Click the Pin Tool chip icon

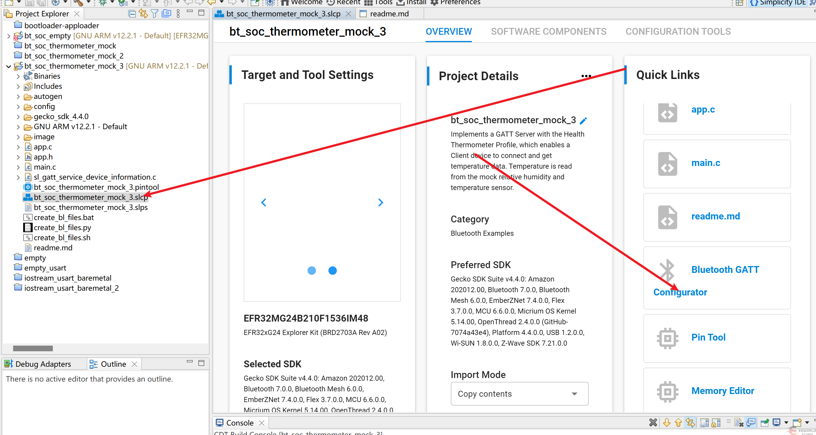[x=667, y=338]
